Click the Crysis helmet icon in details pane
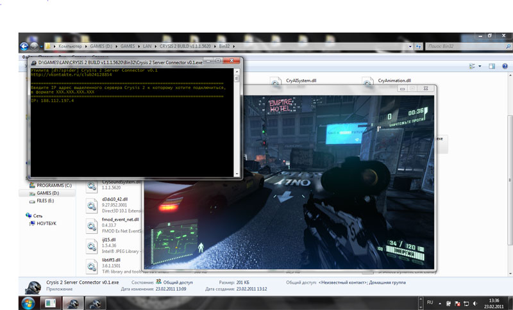Image resolution: width=513 pixels, height=310 pixels. click(33, 287)
